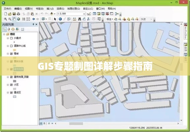Open the 标注 labeling dropdown menu
This screenshot has width=190, height=132.
[x=110, y=19]
